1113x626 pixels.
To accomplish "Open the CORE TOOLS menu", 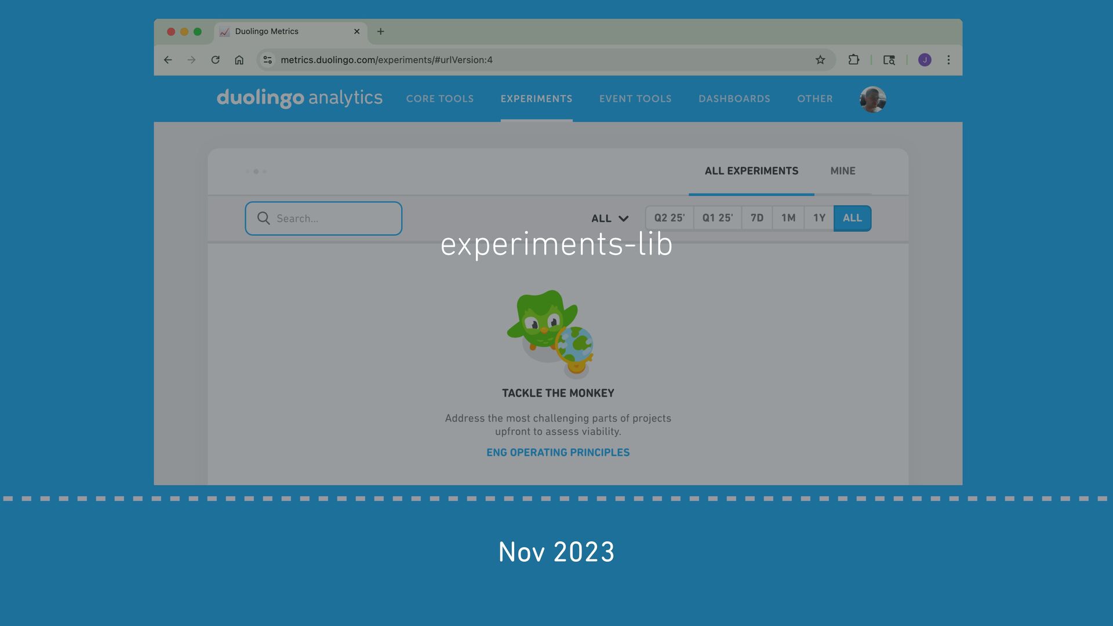I will [x=439, y=99].
